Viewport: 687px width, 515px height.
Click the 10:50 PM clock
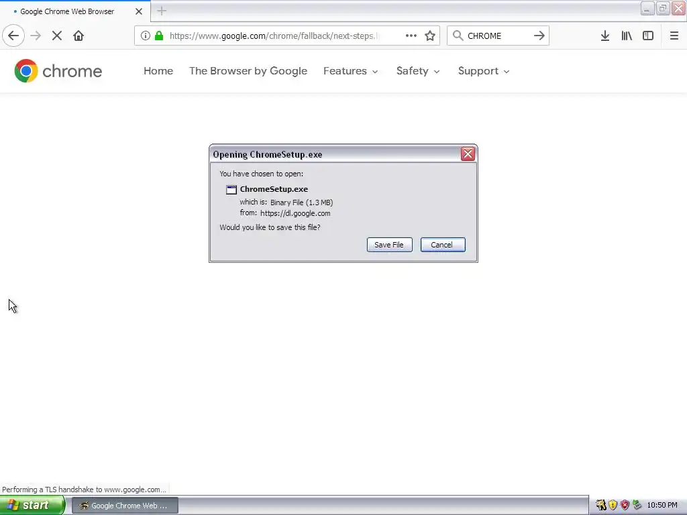tap(662, 506)
